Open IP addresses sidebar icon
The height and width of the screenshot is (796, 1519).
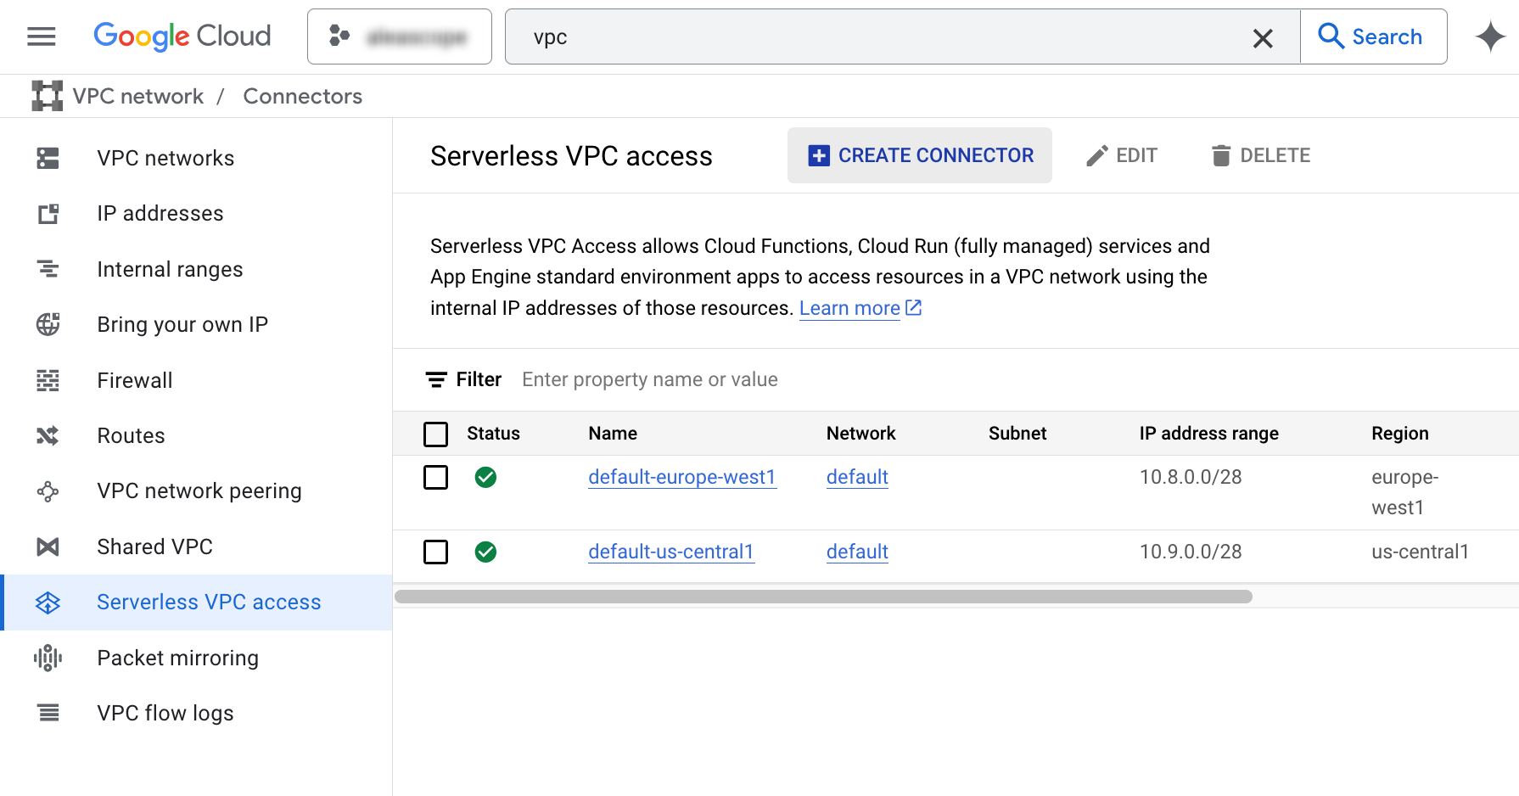pyautogui.click(x=48, y=214)
